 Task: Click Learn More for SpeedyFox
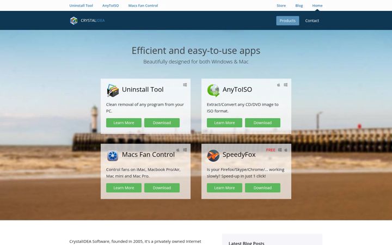pyautogui.click(x=224, y=188)
